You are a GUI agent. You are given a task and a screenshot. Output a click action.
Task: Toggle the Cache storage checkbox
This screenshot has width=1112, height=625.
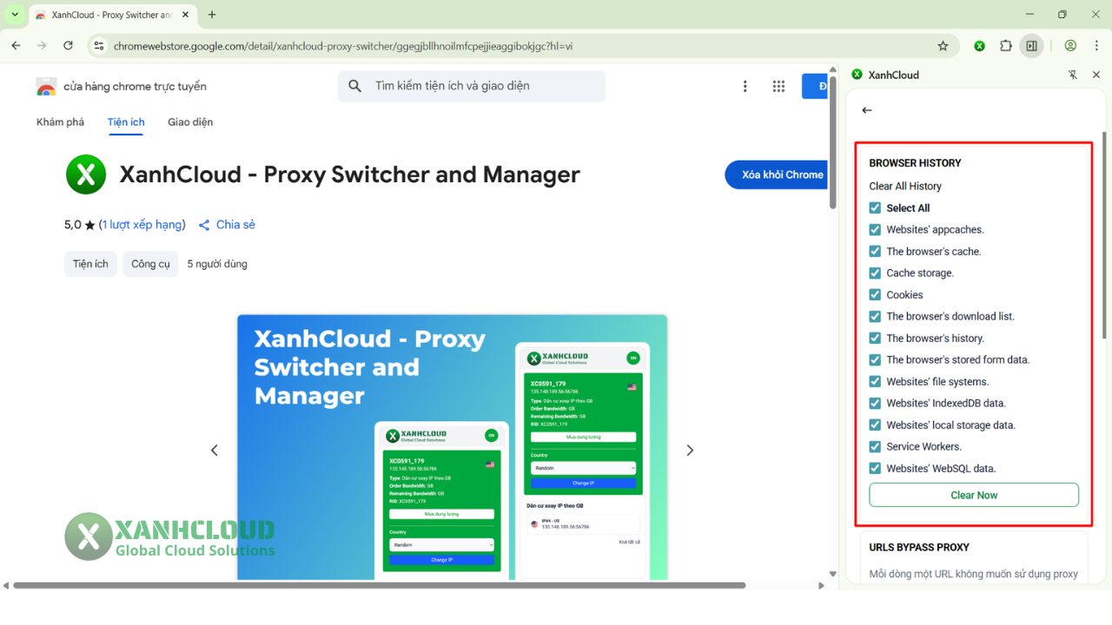coord(875,273)
